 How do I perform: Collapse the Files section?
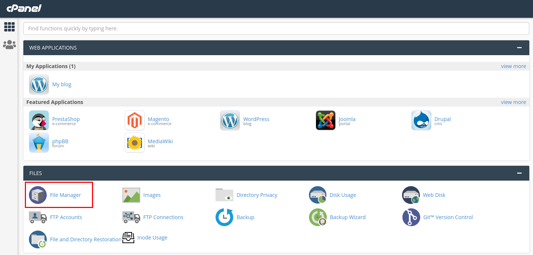(519, 173)
